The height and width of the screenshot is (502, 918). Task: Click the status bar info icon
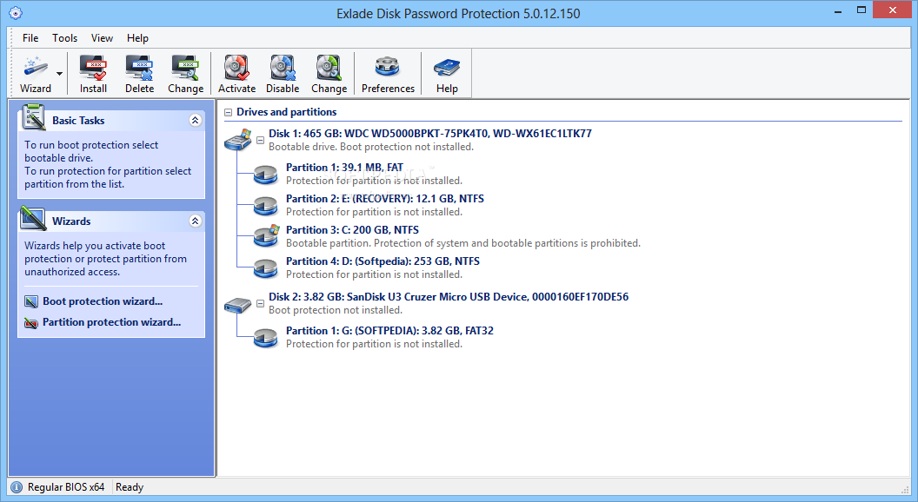17,486
